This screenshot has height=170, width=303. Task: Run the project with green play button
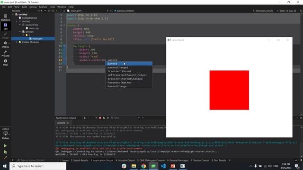[5, 146]
